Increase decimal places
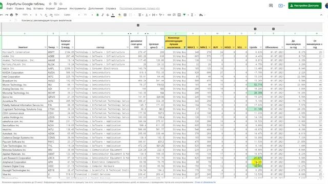The width and height of the screenshot is (328, 184). pyautogui.click(x=51, y=15)
